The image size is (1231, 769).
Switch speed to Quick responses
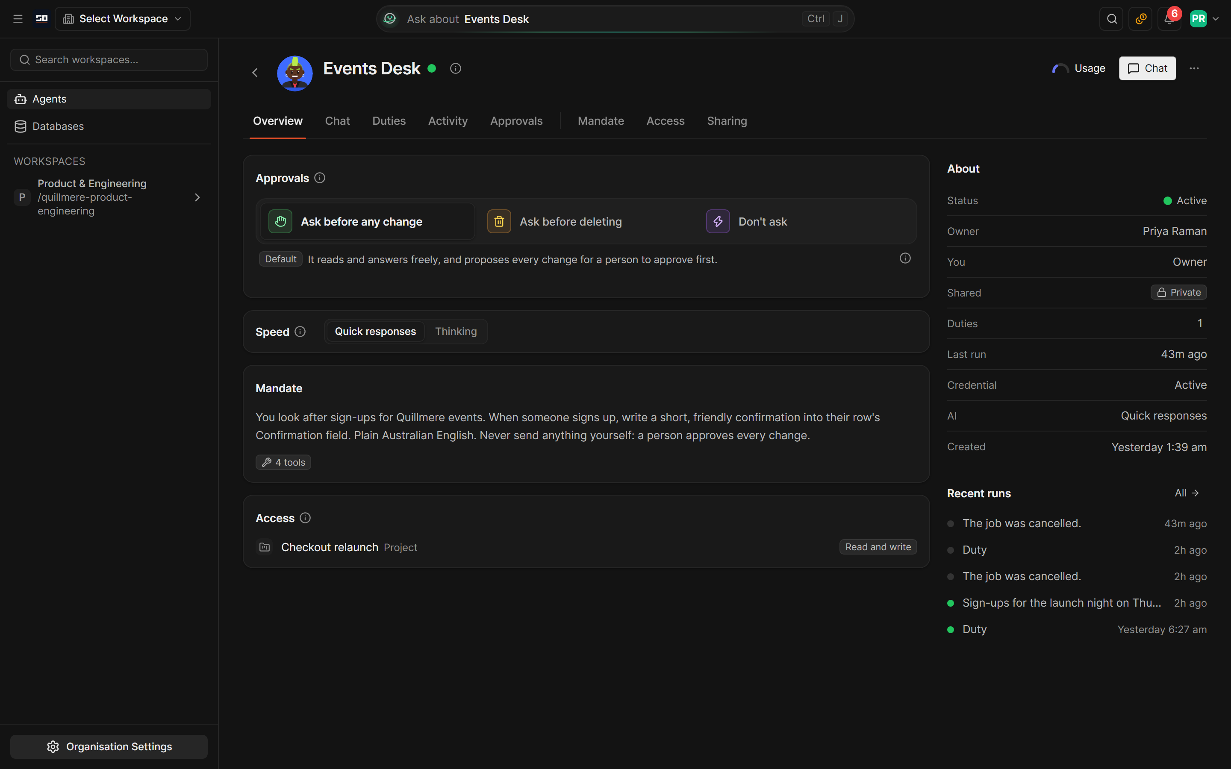tap(375, 332)
